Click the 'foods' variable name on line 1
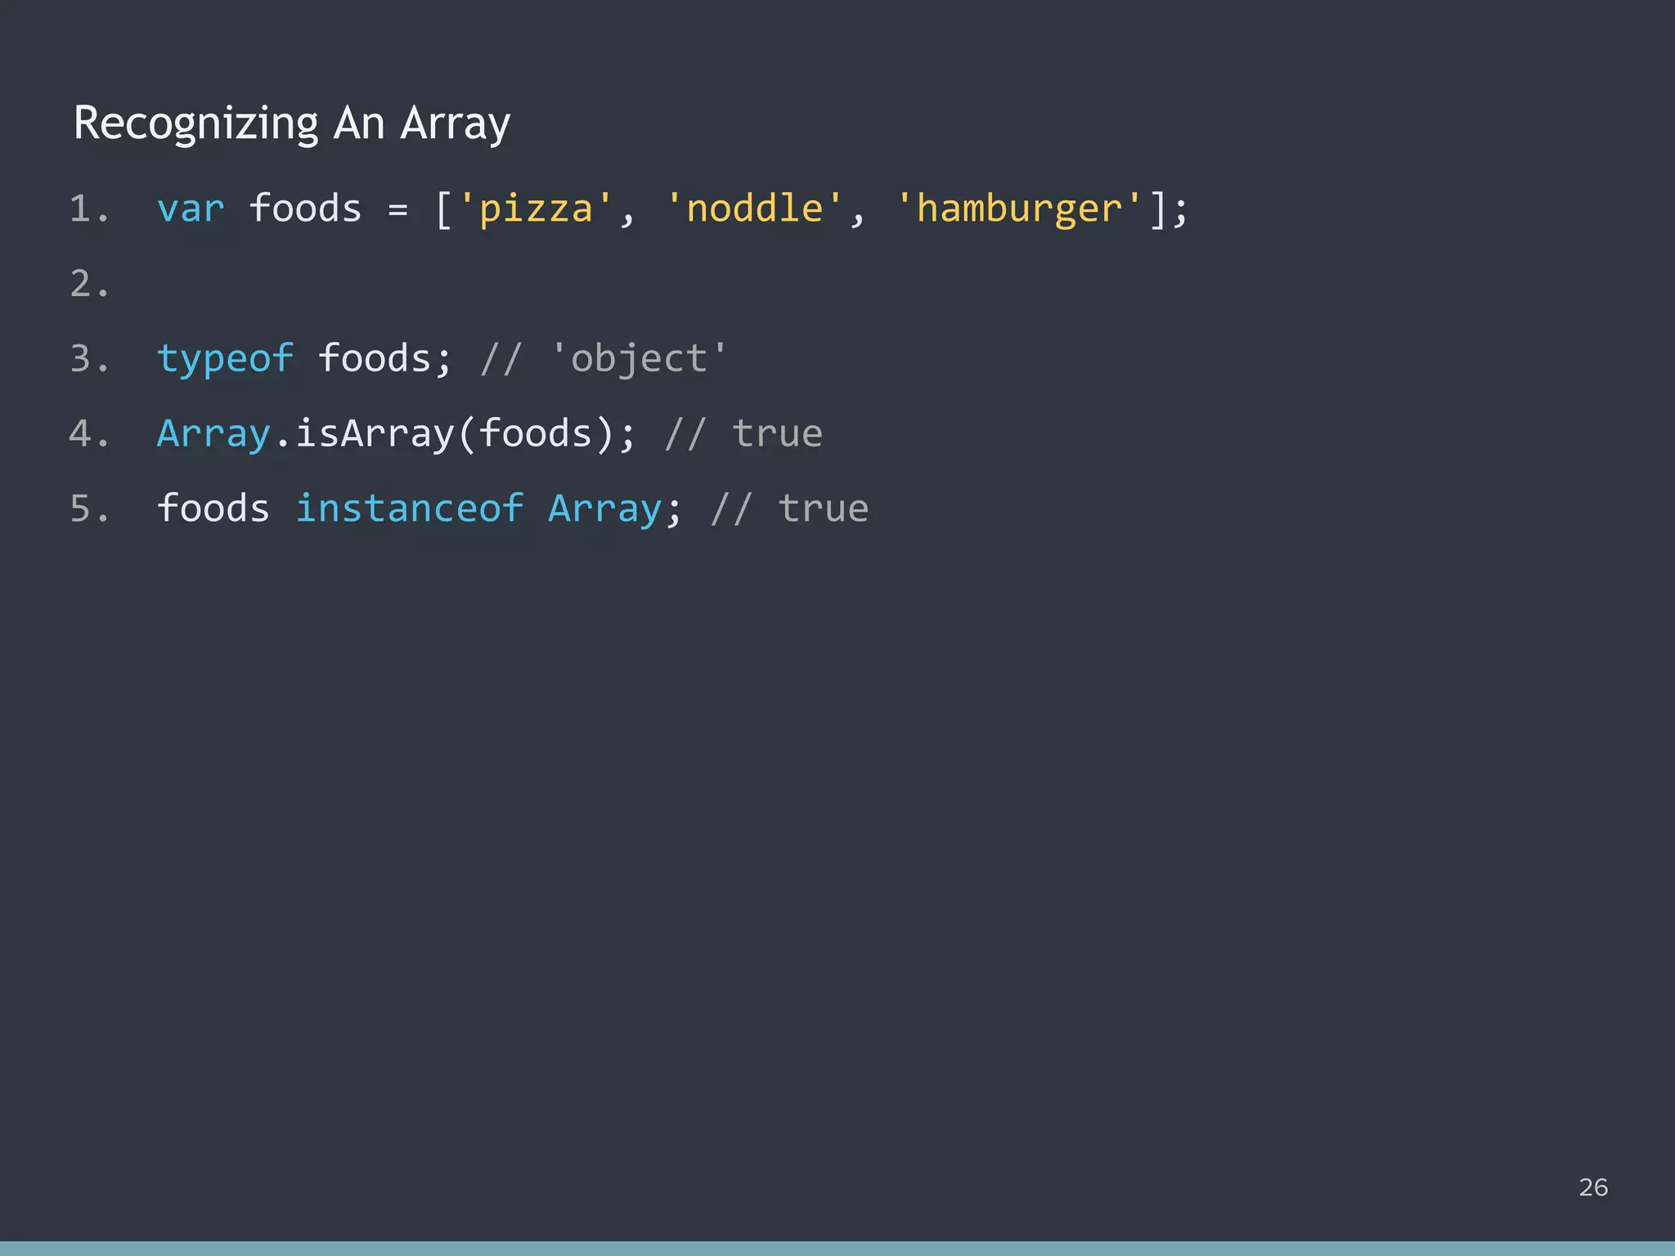Screen dimensions: 1675x1256 coord(306,209)
